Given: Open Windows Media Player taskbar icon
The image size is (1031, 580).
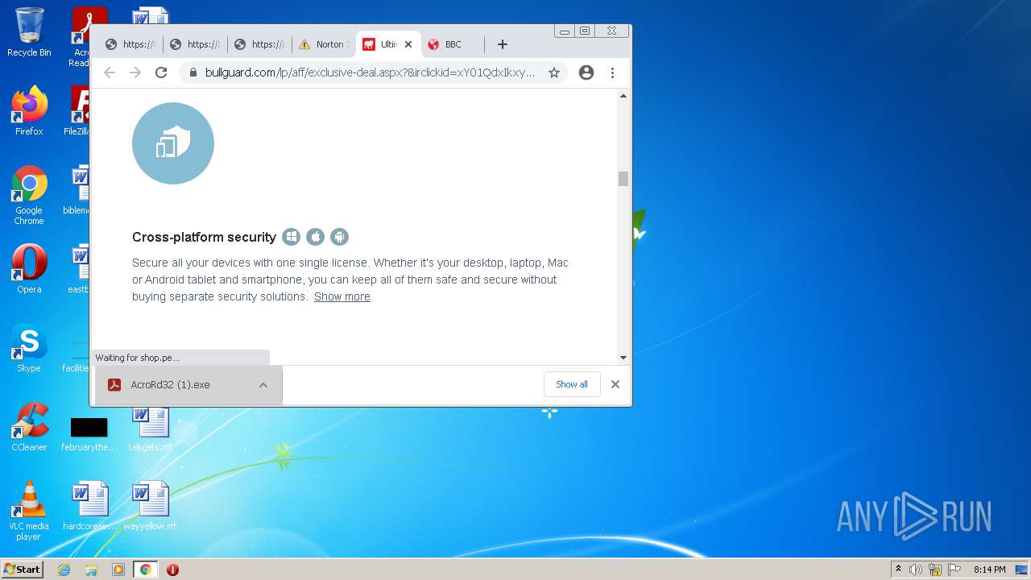Looking at the screenshot, I should [x=118, y=570].
